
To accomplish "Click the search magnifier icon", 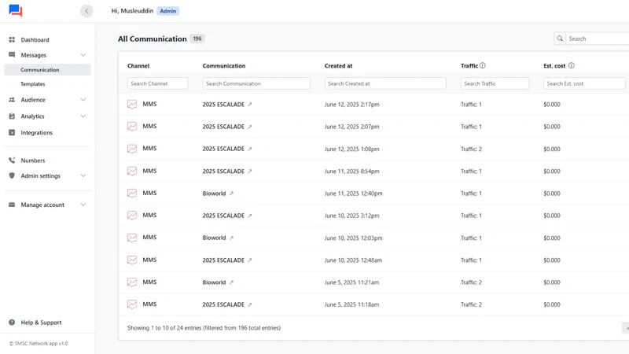I will tap(560, 39).
